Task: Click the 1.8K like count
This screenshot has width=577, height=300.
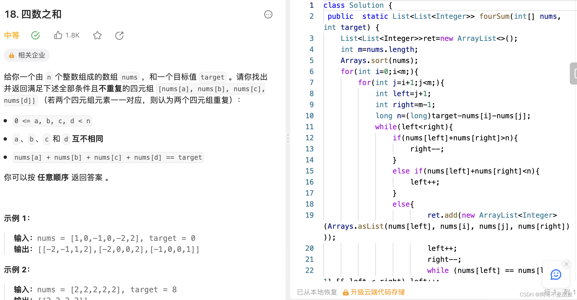Action: click(x=72, y=35)
